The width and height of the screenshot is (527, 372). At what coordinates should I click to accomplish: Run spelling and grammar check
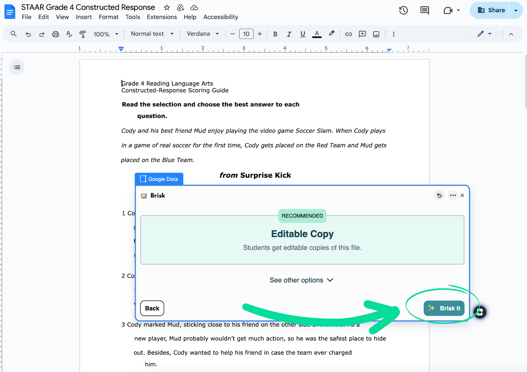coord(69,34)
